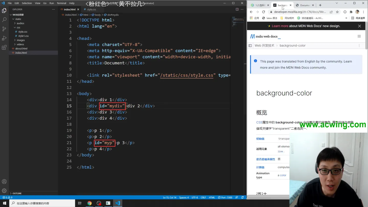Open Chrome's tab search chevron dropdown
368x207 pixels.
(x=336, y=3)
